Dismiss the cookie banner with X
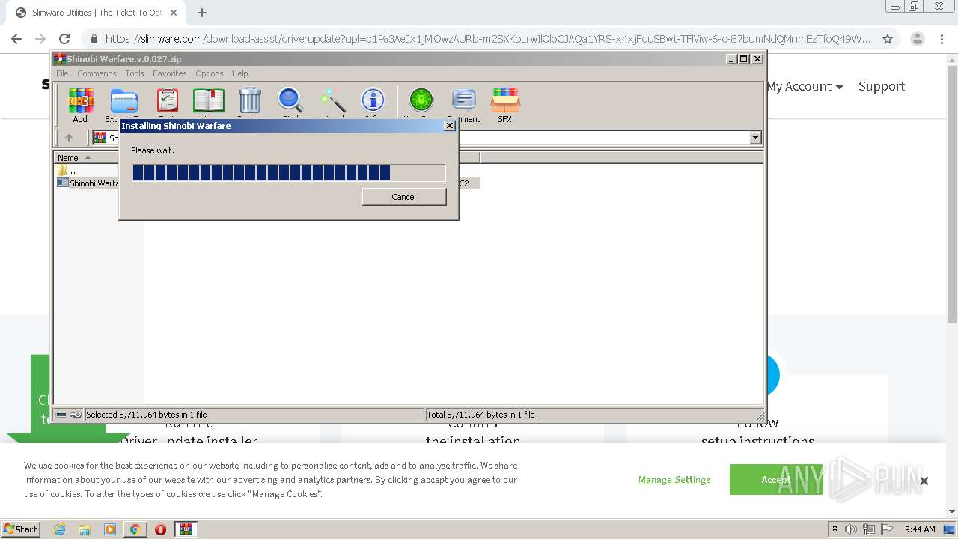This screenshot has width=958, height=539. (x=924, y=481)
